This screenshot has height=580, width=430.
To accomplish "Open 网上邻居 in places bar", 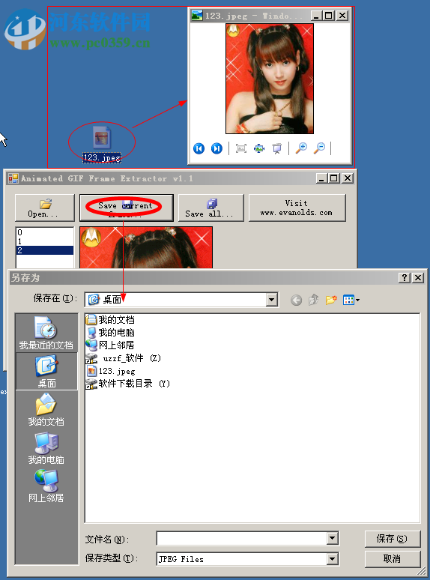I will click(x=46, y=486).
